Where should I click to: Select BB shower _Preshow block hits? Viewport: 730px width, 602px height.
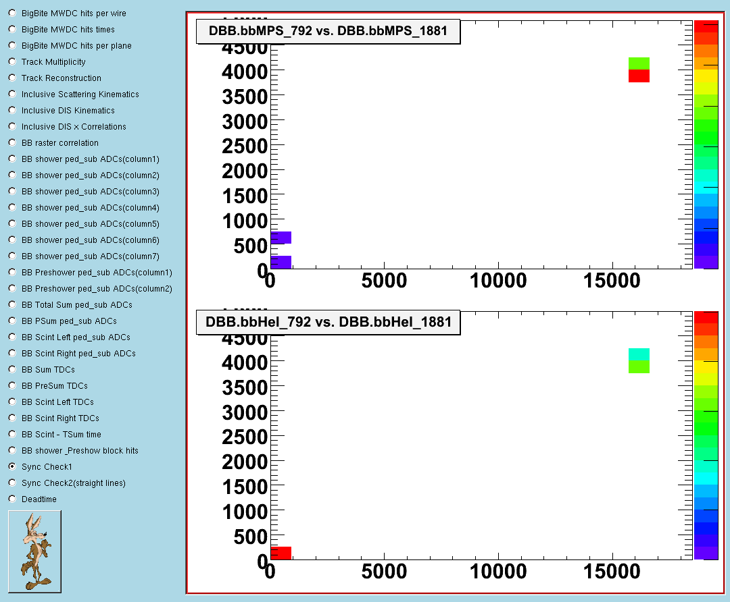click(x=13, y=451)
